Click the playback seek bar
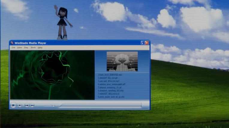This screenshot has width=229, height=128. 100,106
